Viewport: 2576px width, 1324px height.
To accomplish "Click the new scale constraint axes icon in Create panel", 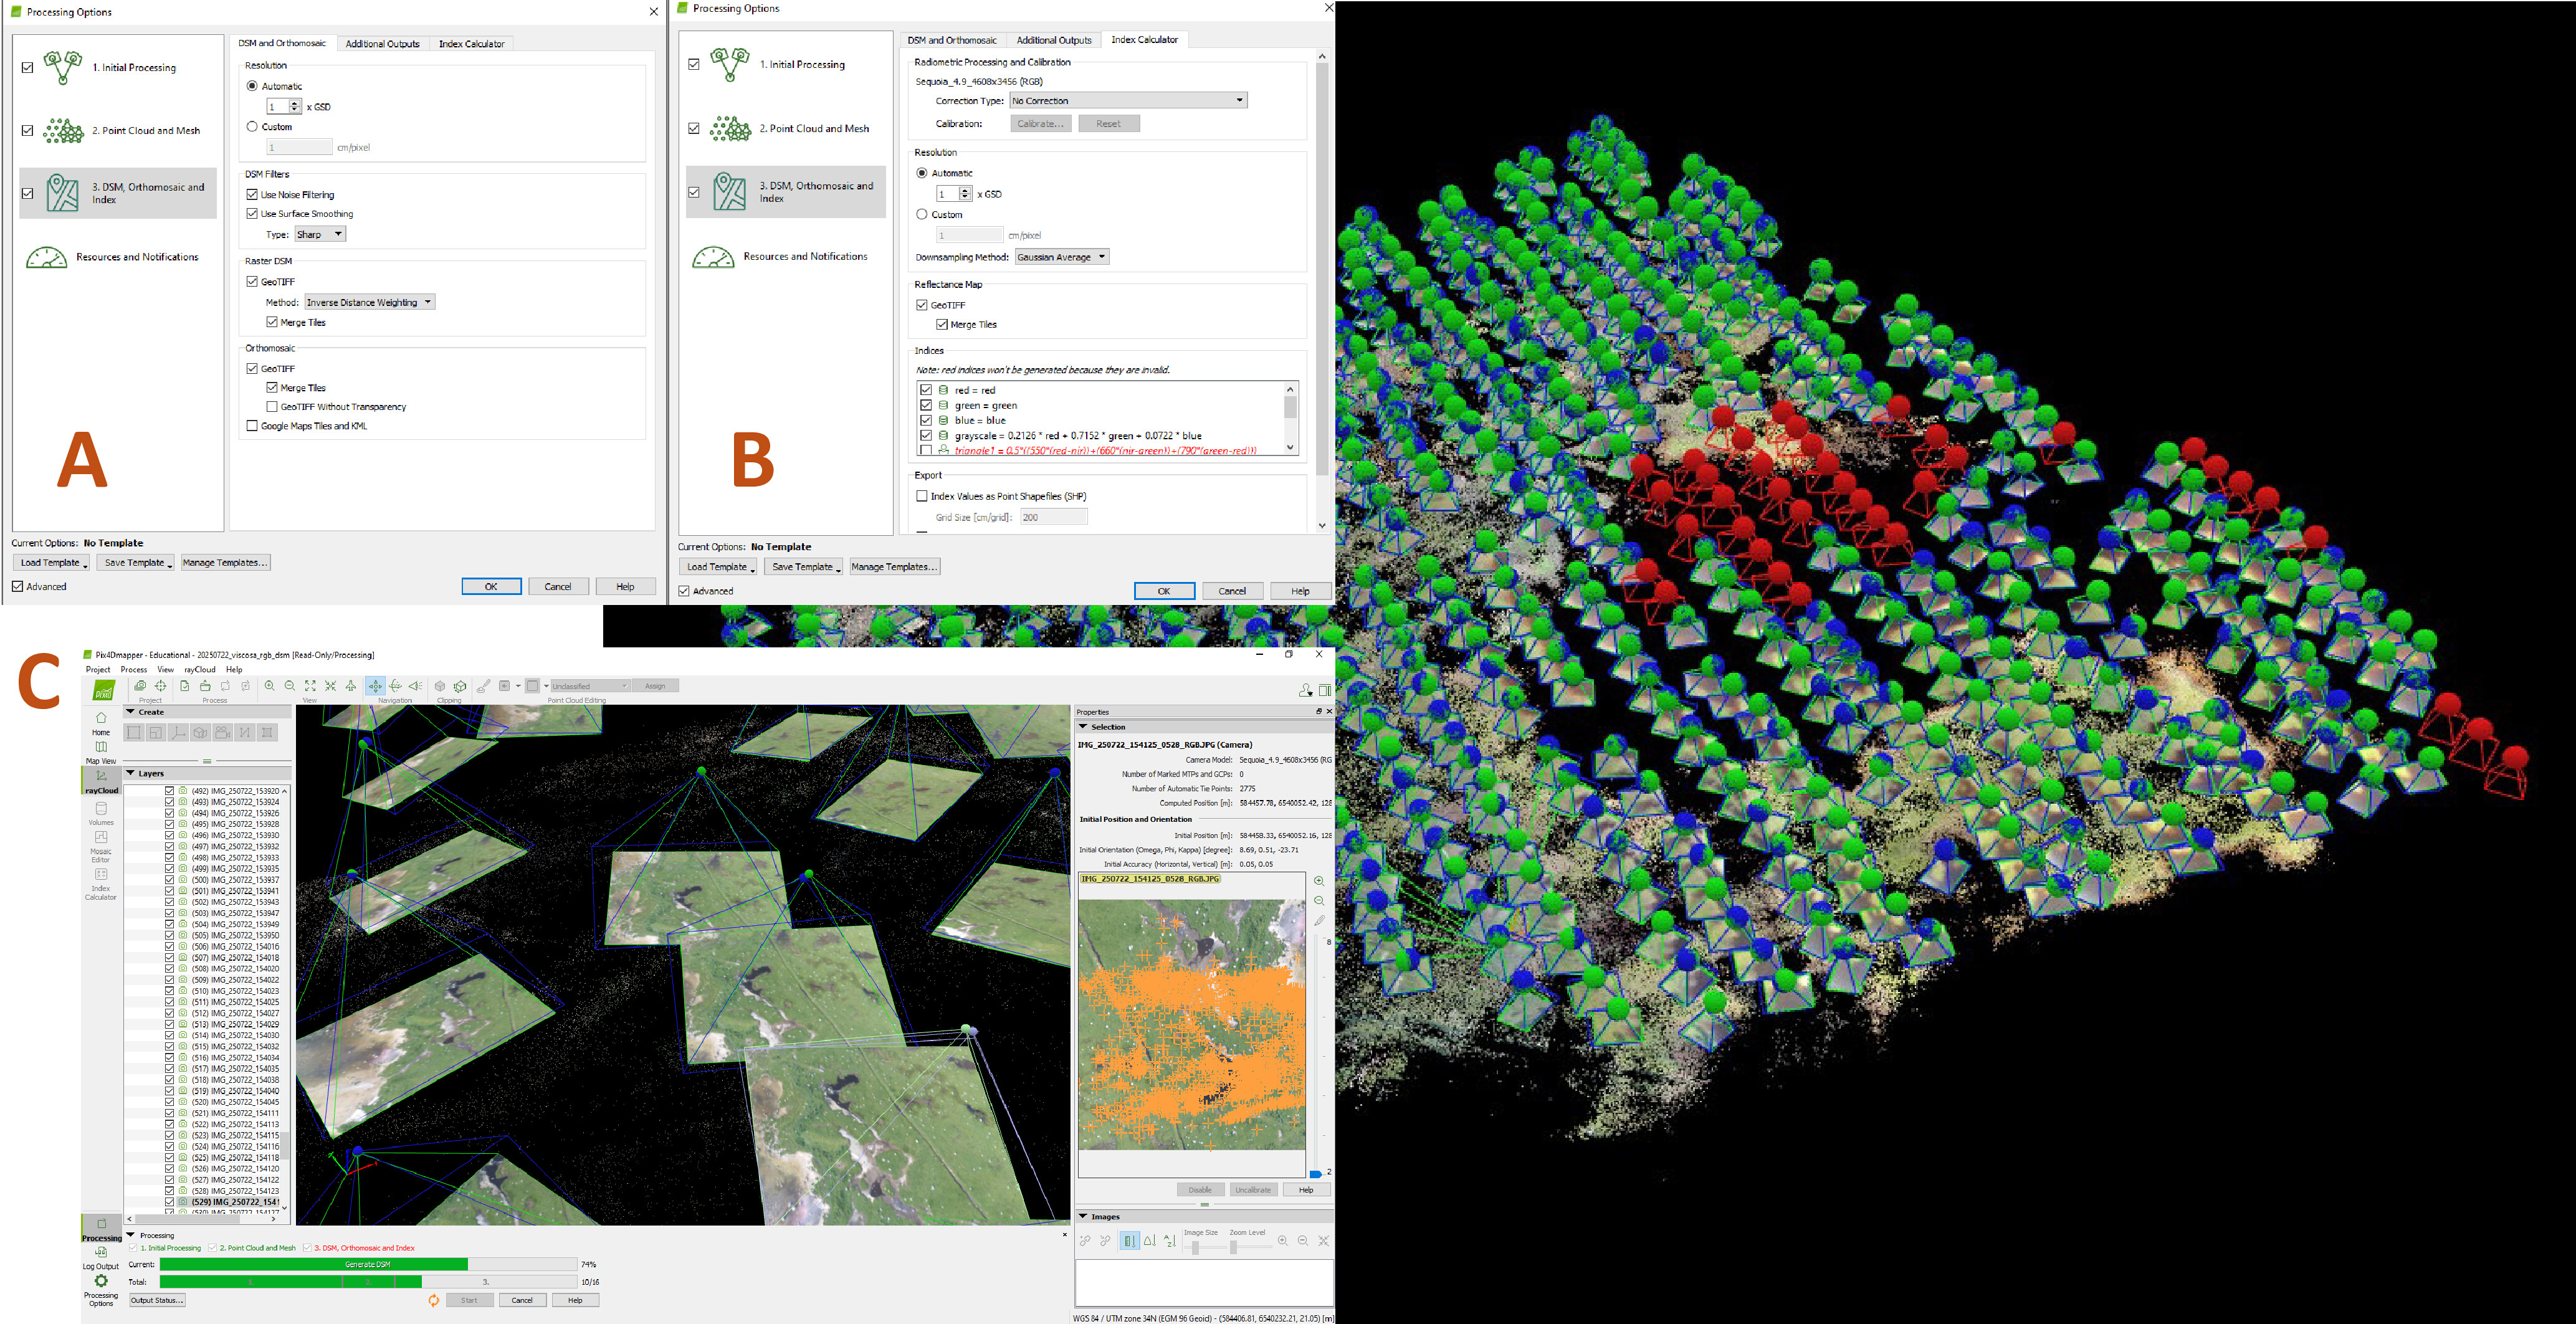I will coord(178,733).
